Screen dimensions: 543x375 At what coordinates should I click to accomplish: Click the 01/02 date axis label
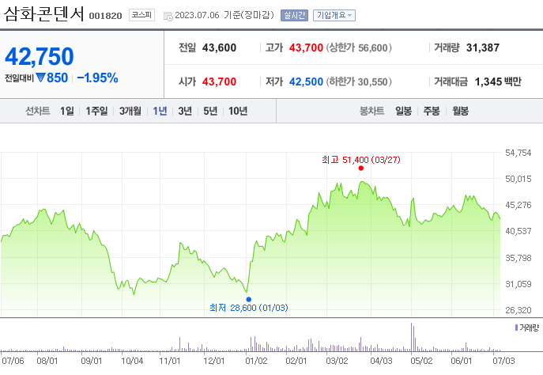tap(256, 361)
